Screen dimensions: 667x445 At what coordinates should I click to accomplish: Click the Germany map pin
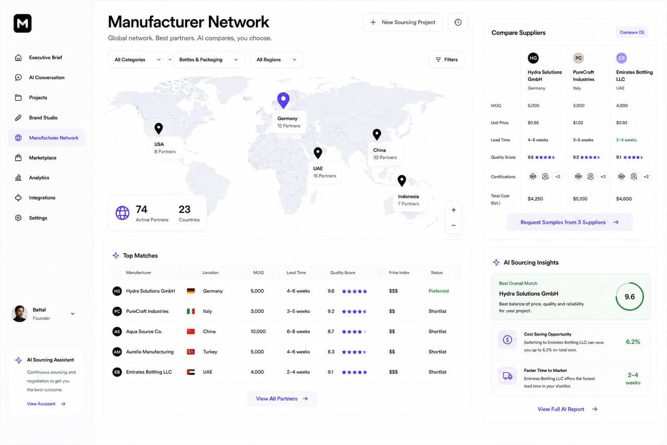283,100
